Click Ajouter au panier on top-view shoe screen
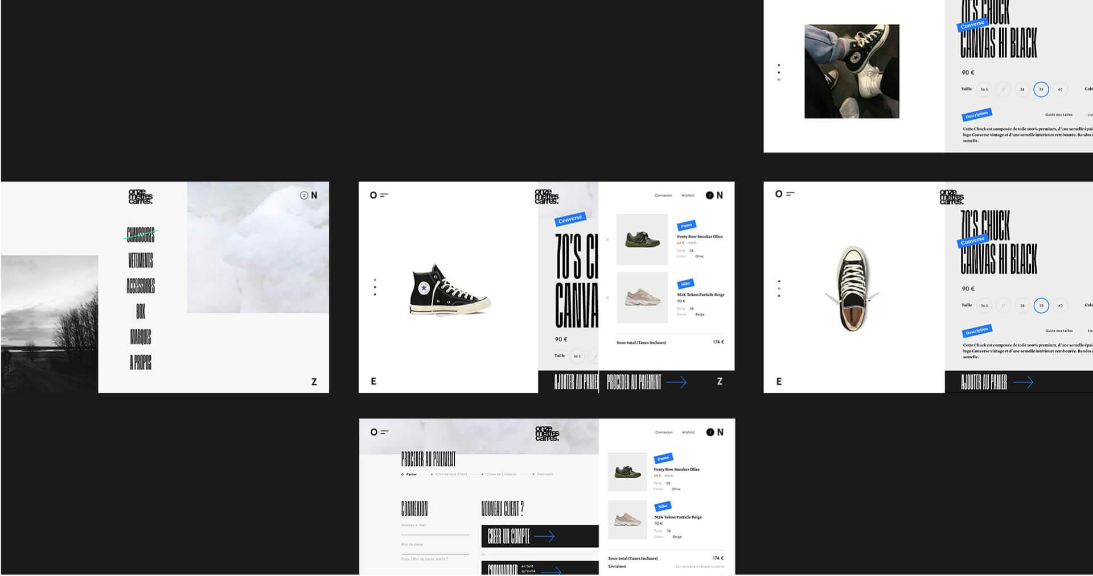1093x576 pixels. 1019,382
